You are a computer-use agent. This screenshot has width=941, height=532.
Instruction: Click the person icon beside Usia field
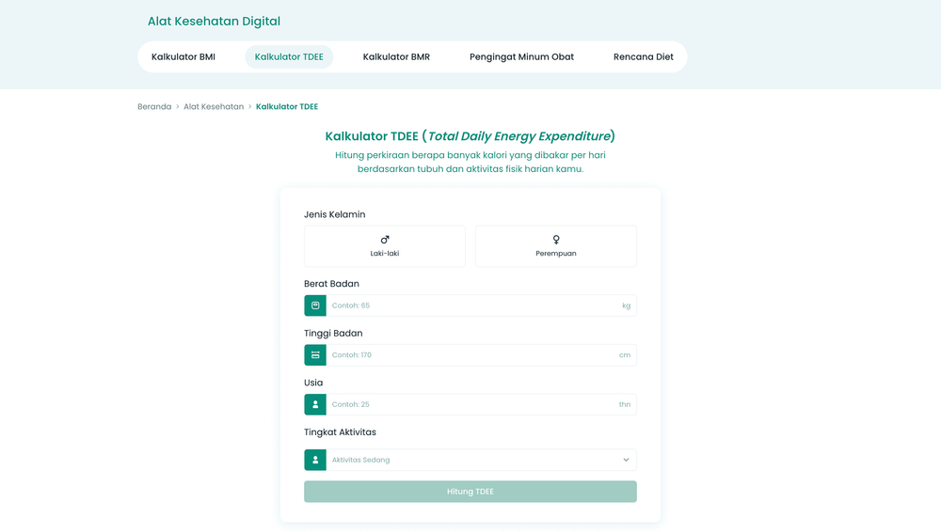point(315,404)
